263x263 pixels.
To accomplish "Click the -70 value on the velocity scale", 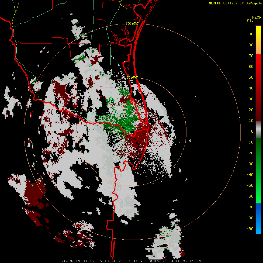I will coord(250,207).
